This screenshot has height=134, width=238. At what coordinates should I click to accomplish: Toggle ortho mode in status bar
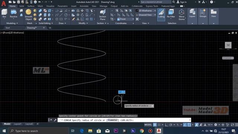pyautogui.click(x=166, y=125)
